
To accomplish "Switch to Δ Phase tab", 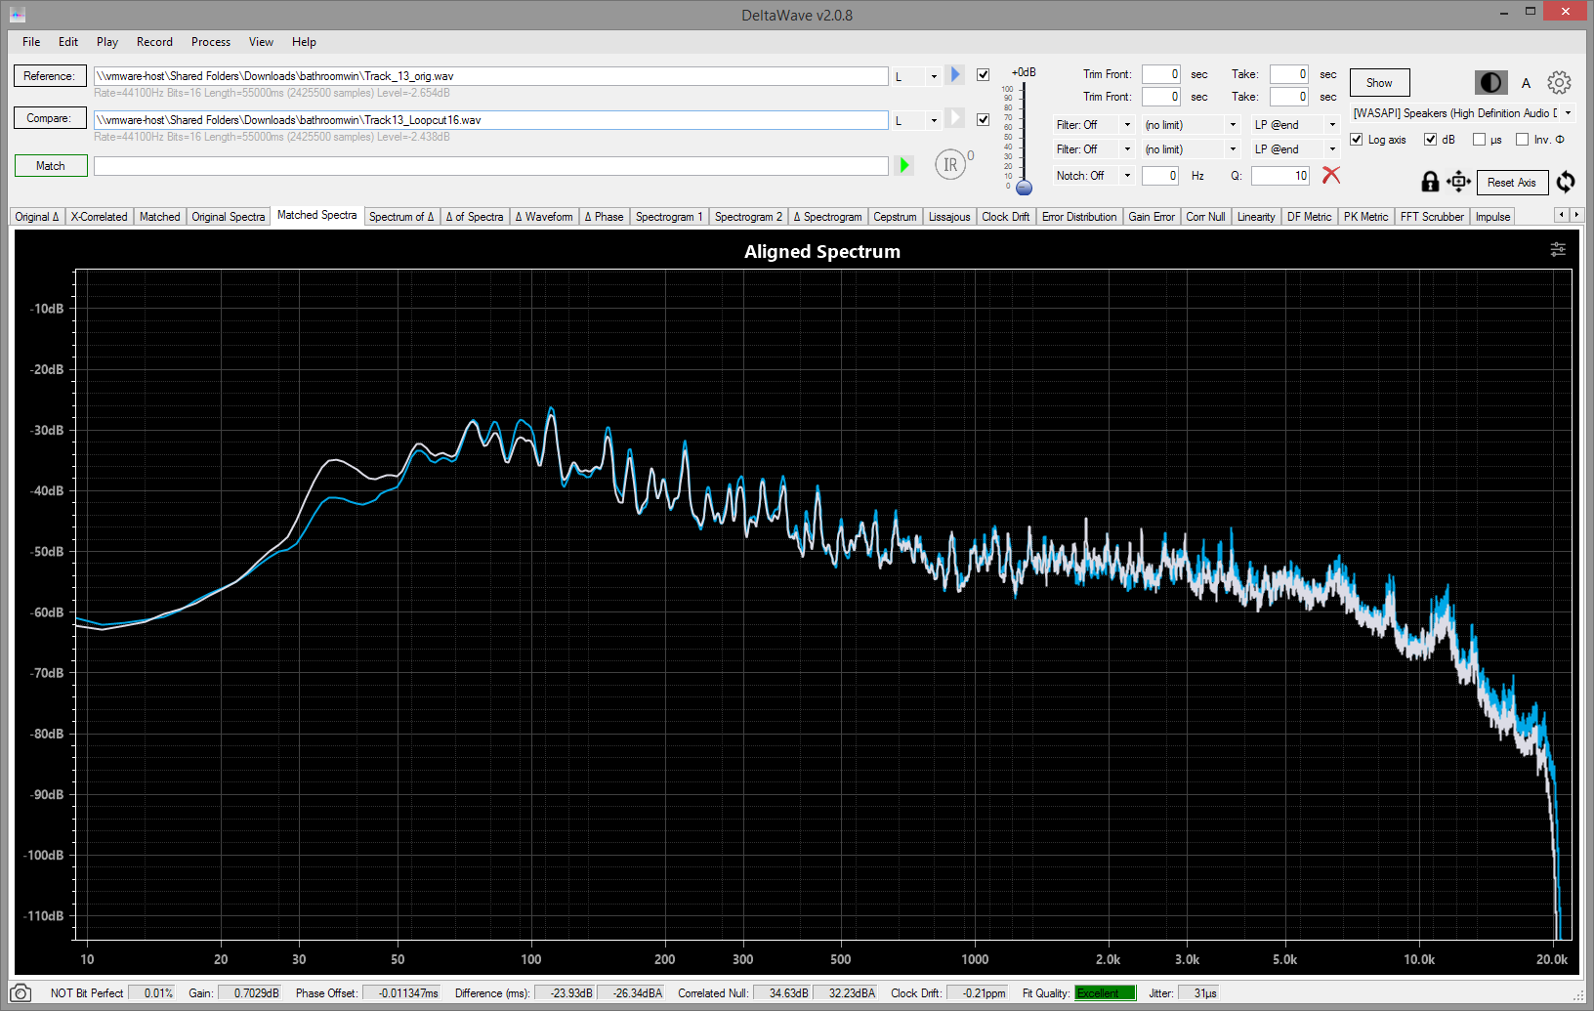I will pyautogui.click(x=604, y=217).
